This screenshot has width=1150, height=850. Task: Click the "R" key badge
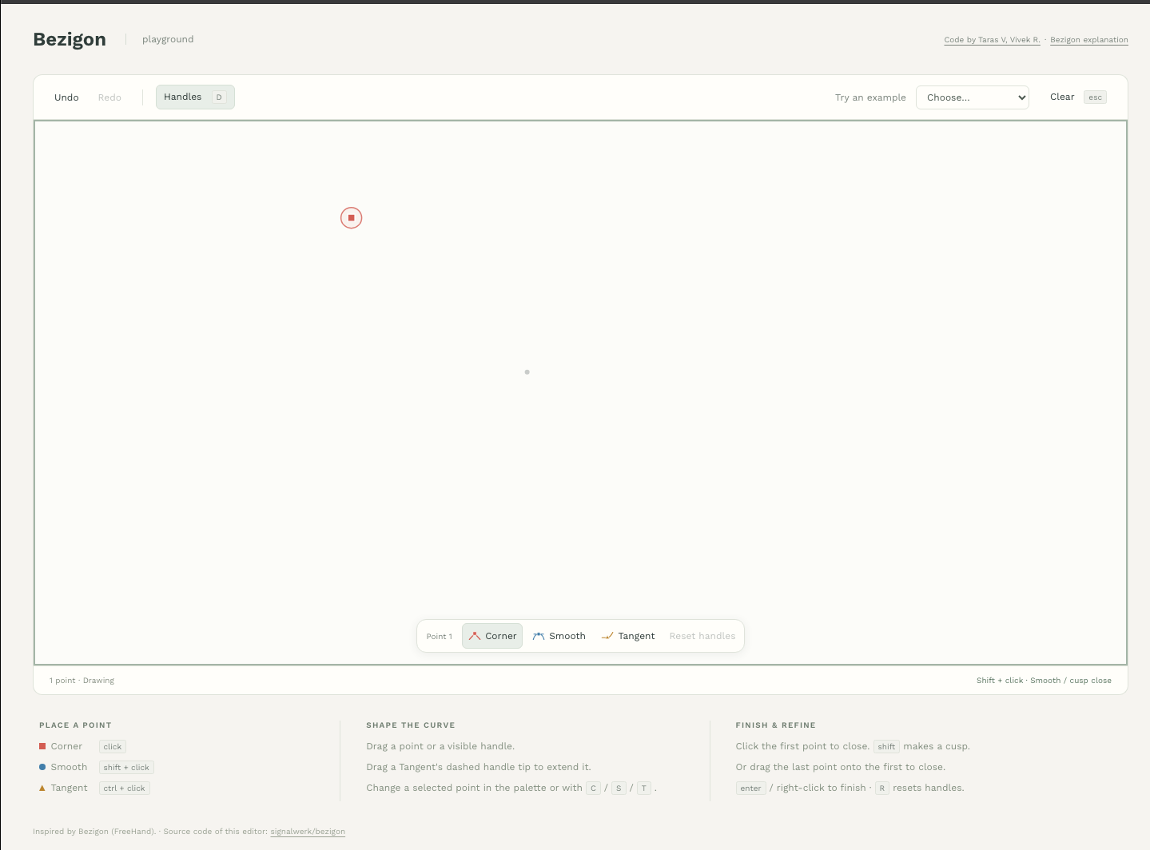[882, 788]
